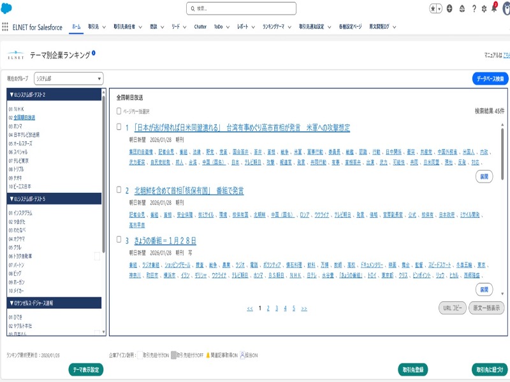Collapse the ELシステム部・テスト2 section

click(54, 95)
